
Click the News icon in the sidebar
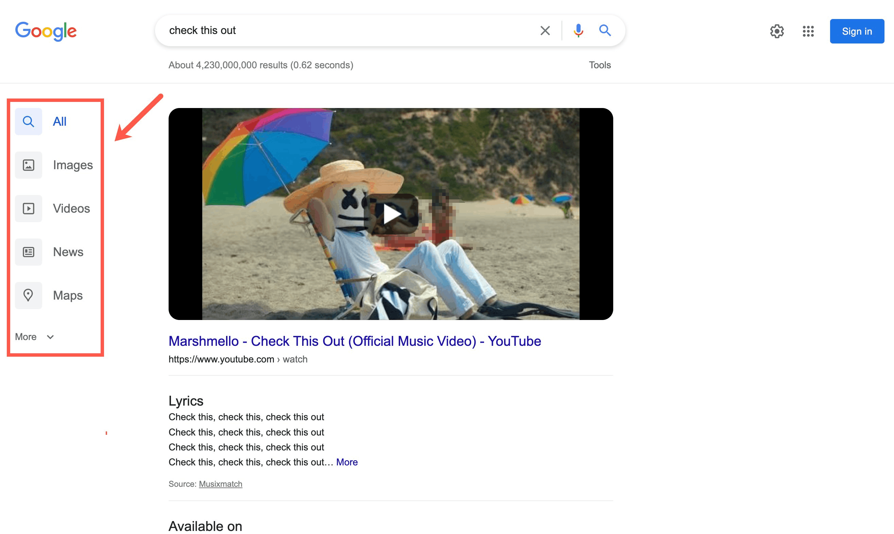pos(29,252)
